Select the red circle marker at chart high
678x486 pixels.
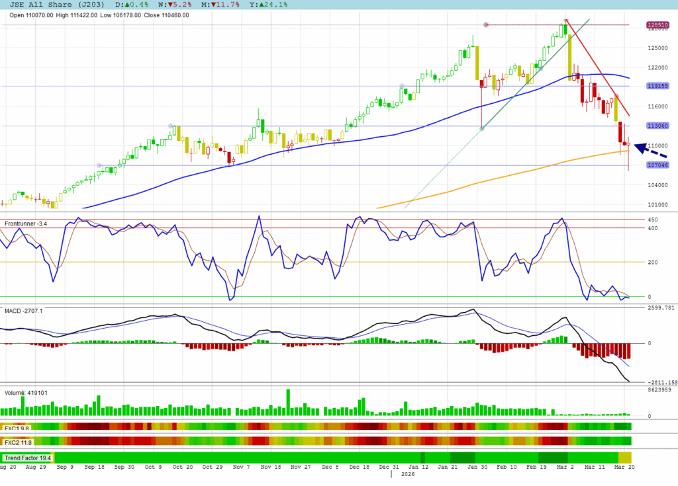point(487,25)
